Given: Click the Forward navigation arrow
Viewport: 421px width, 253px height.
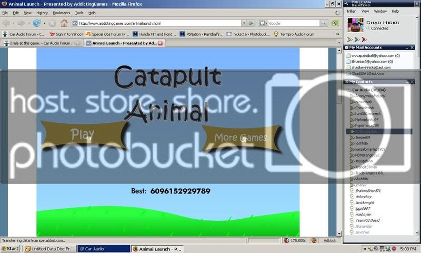Looking at the screenshot, I should [x=21, y=23].
